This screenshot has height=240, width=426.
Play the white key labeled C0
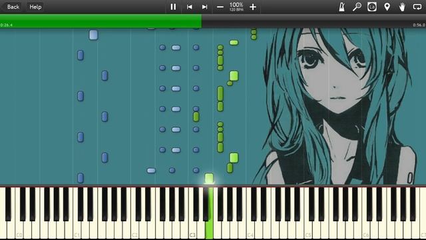pyautogui.click(x=19, y=229)
